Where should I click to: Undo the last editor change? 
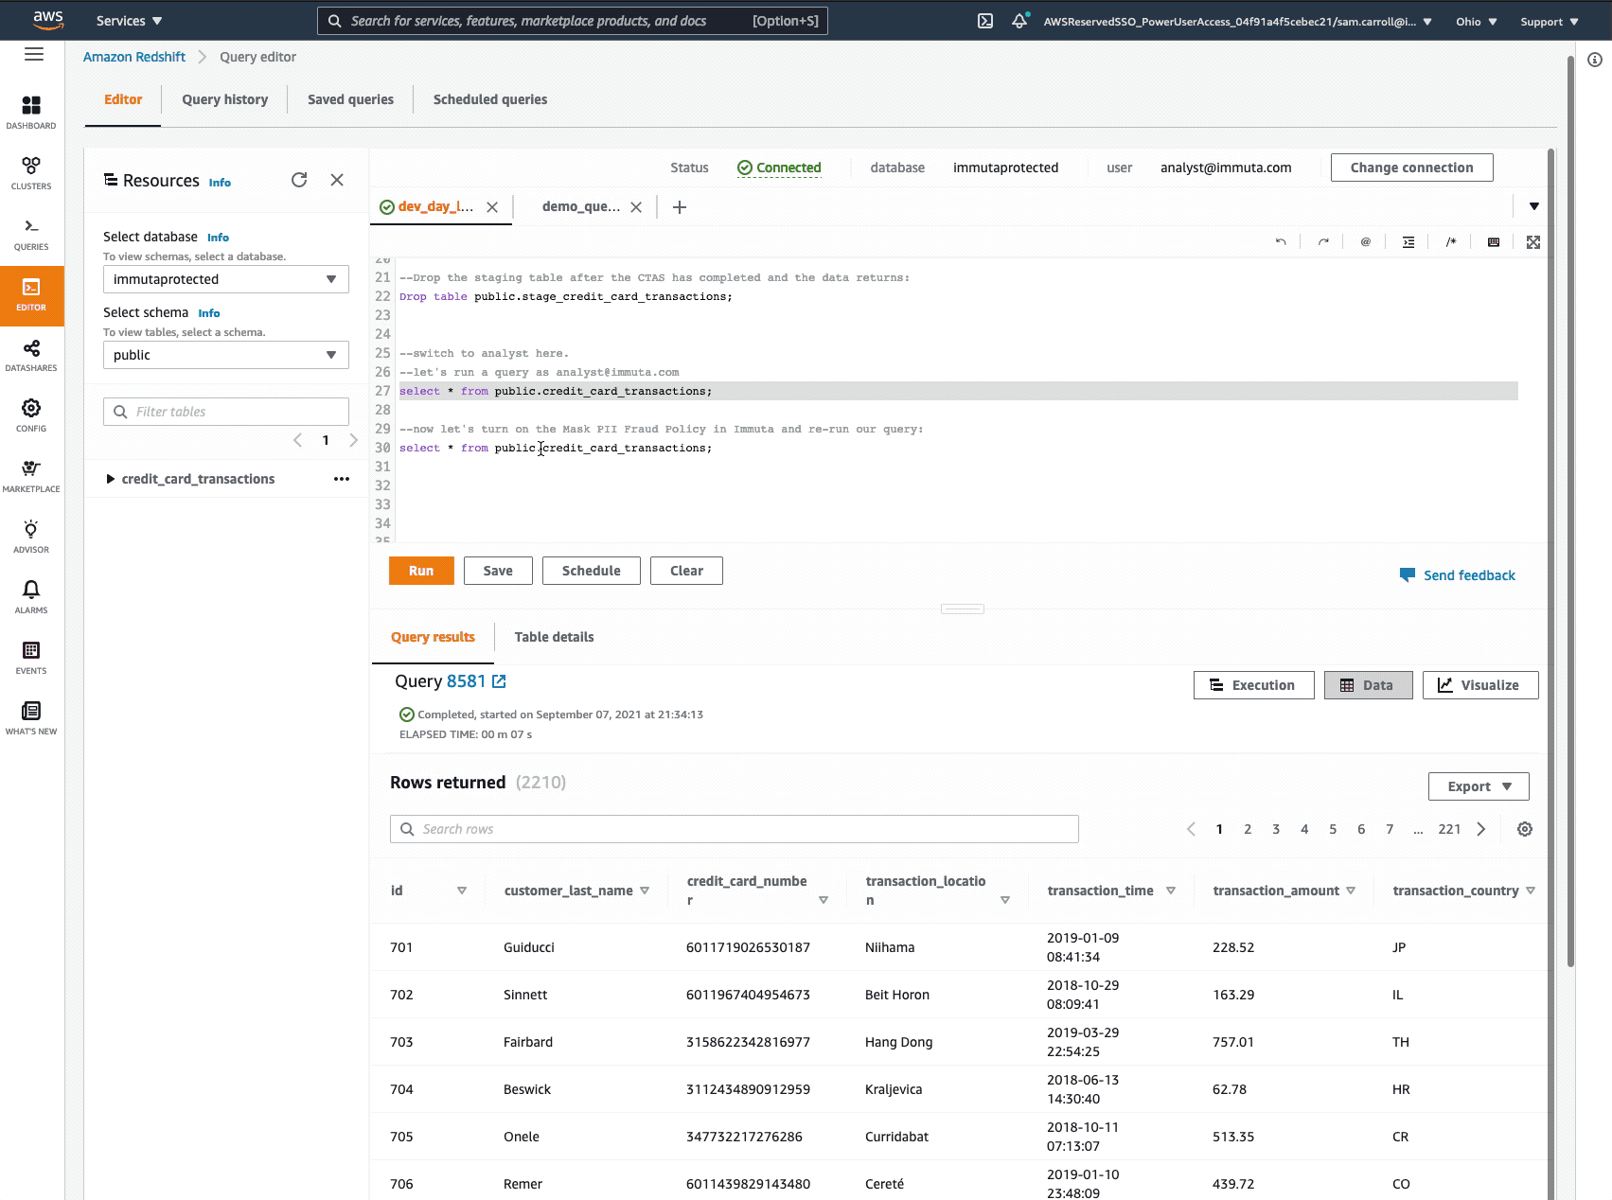point(1281,242)
